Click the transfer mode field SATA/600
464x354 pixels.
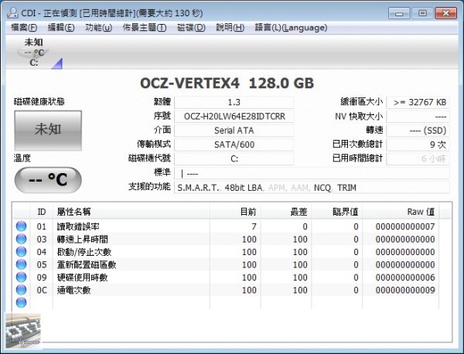pos(234,145)
